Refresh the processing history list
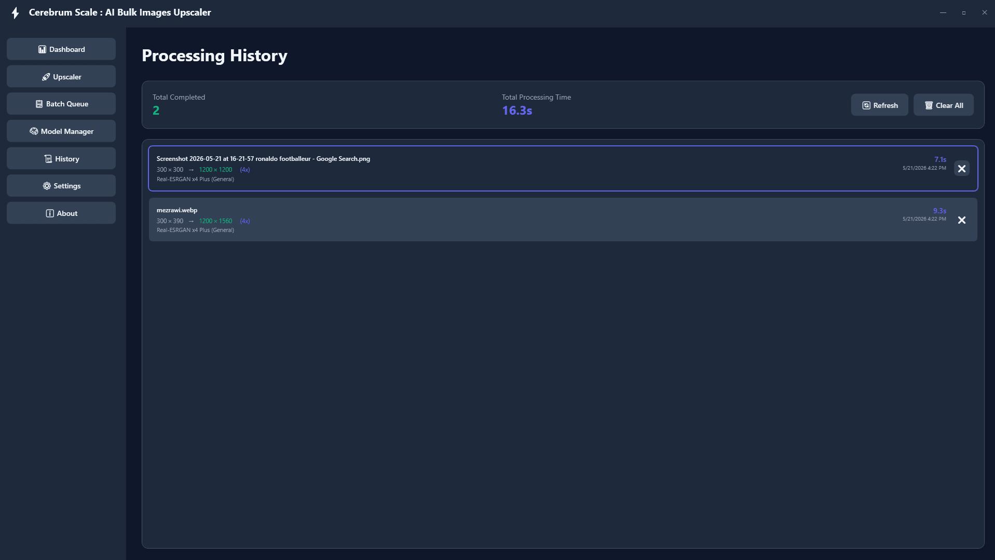Viewport: 995px width, 560px height. click(x=879, y=105)
